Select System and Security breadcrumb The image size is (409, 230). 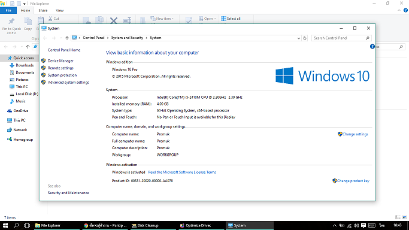(x=127, y=38)
